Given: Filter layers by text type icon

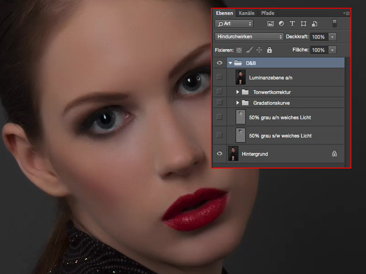Looking at the screenshot, I should coord(292,23).
